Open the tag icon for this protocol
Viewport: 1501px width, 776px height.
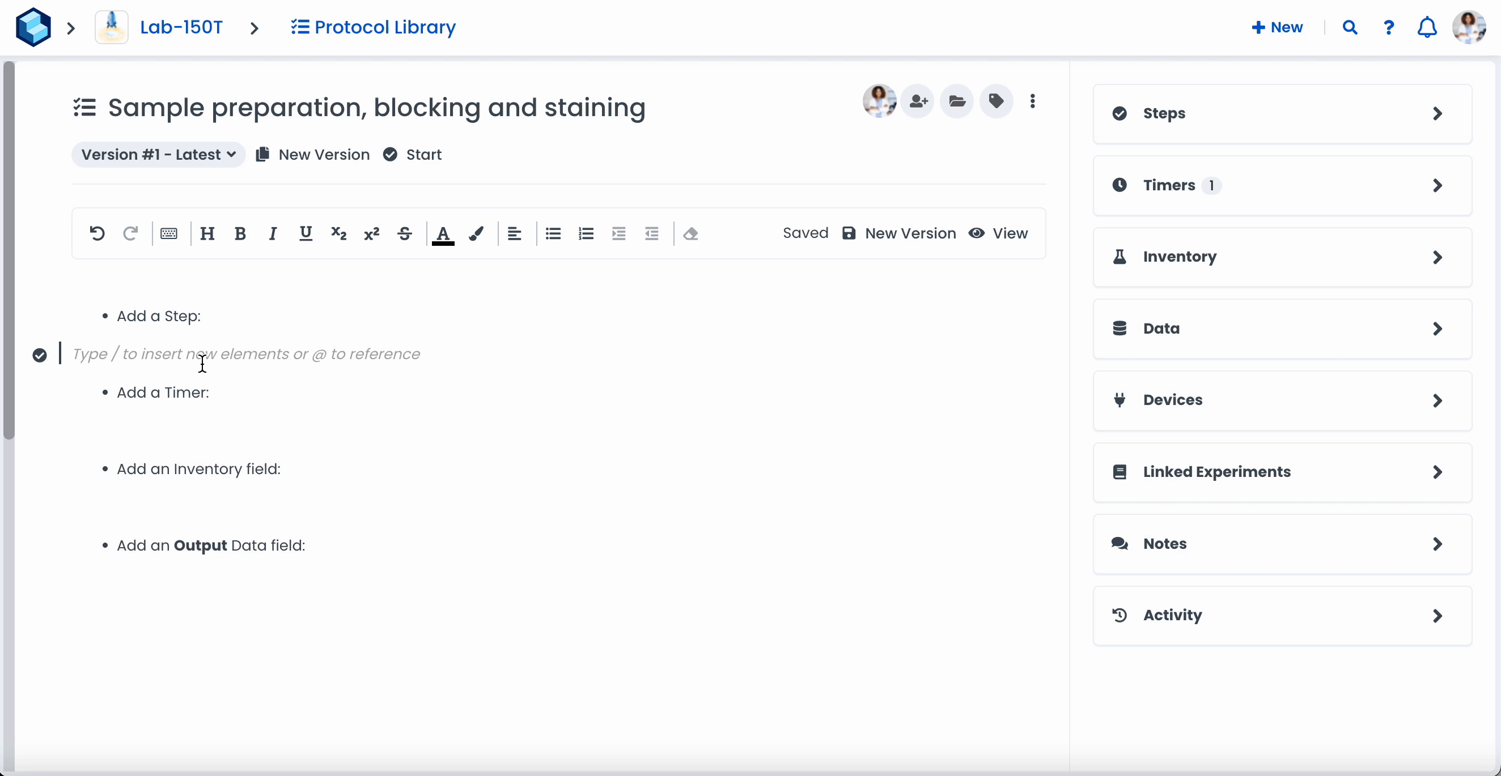click(x=996, y=101)
